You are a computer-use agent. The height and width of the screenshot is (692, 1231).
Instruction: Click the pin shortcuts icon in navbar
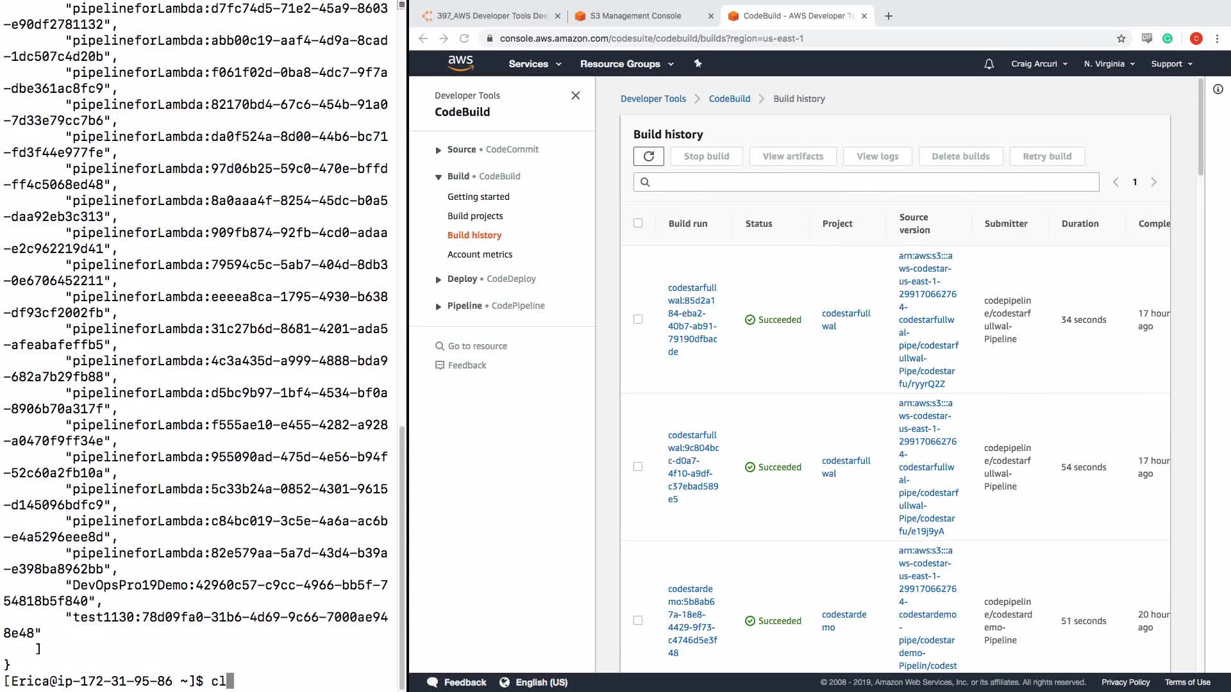698,63
